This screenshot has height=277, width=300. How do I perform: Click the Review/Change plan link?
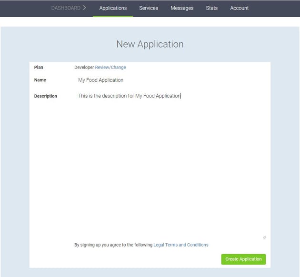pyautogui.click(x=110, y=67)
